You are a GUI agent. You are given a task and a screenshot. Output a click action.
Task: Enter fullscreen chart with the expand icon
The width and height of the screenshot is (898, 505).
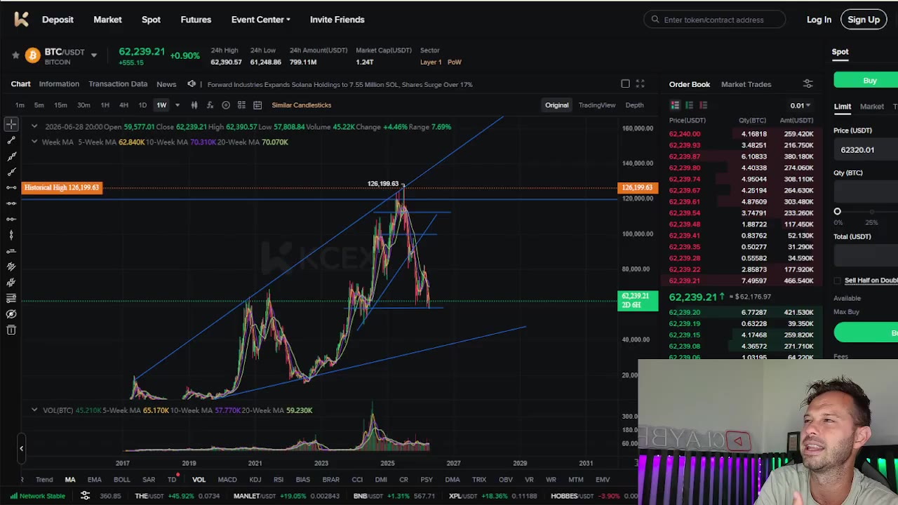click(641, 84)
